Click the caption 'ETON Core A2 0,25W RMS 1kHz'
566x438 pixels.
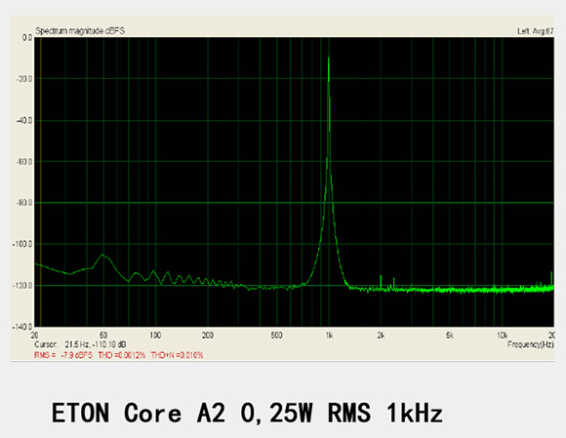247,413
